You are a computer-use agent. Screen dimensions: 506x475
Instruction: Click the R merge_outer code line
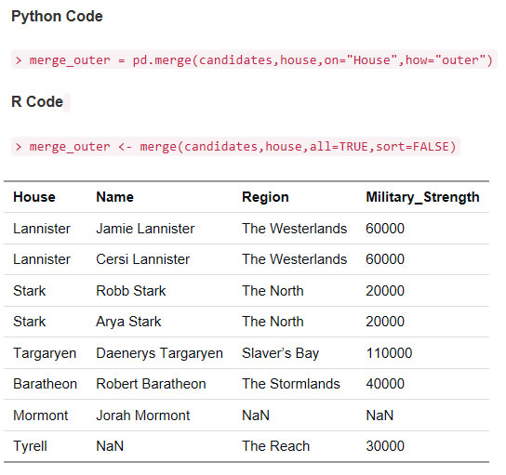click(x=235, y=146)
